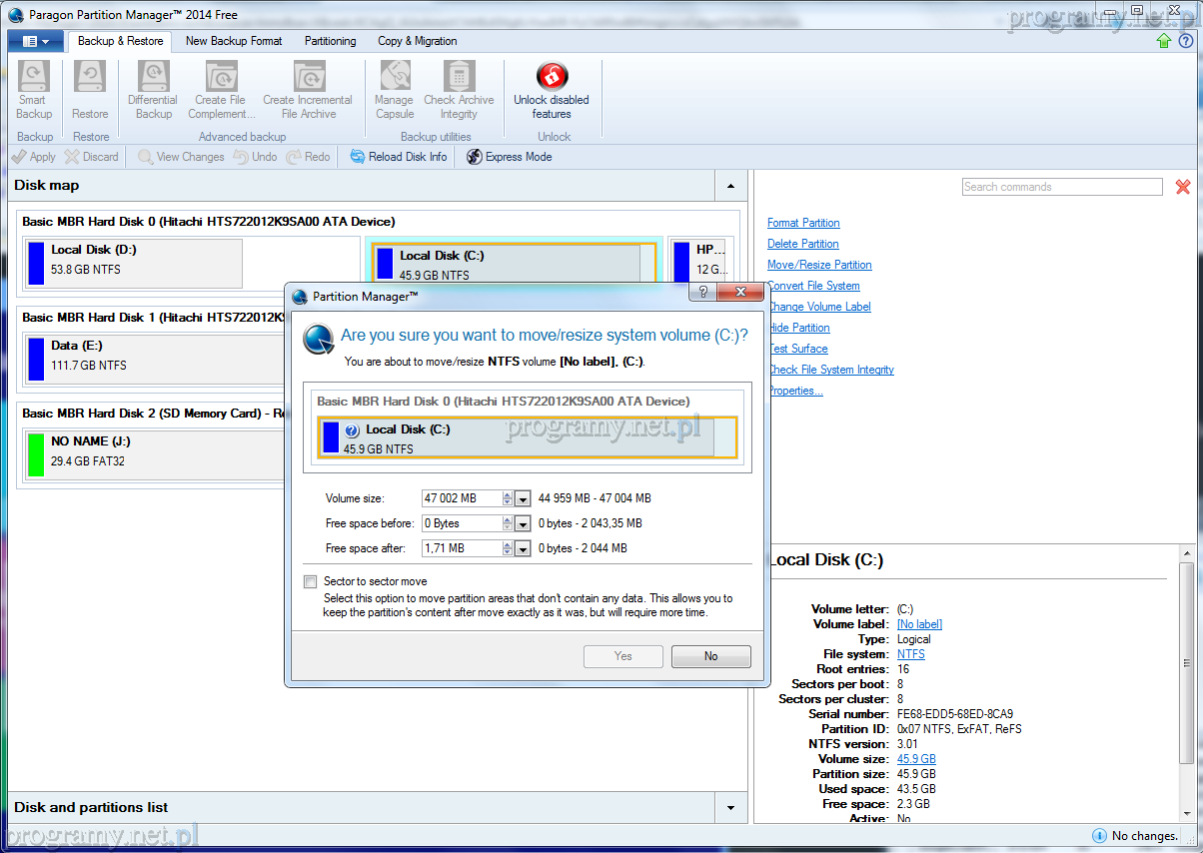This screenshot has height=853, width=1203.
Task: Click the Unlock disabled features icon
Action: coord(552,77)
